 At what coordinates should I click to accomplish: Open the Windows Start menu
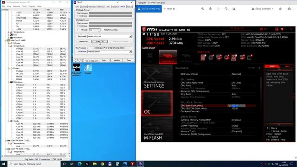4,164
